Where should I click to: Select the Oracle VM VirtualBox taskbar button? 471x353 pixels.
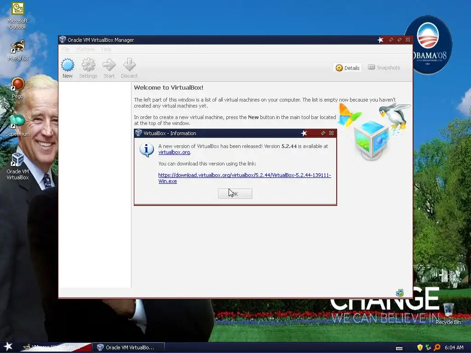coord(128,347)
